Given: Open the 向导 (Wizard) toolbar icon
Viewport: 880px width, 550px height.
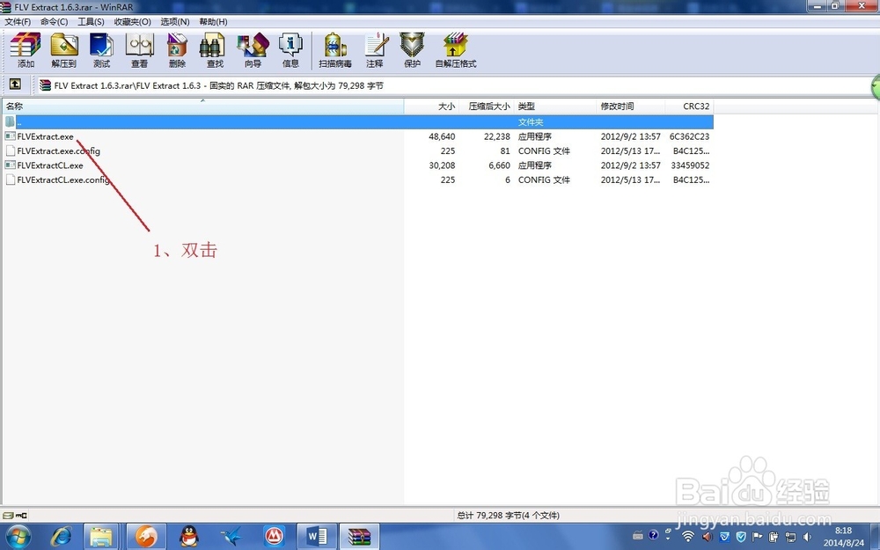Looking at the screenshot, I should [x=253, y=50].
